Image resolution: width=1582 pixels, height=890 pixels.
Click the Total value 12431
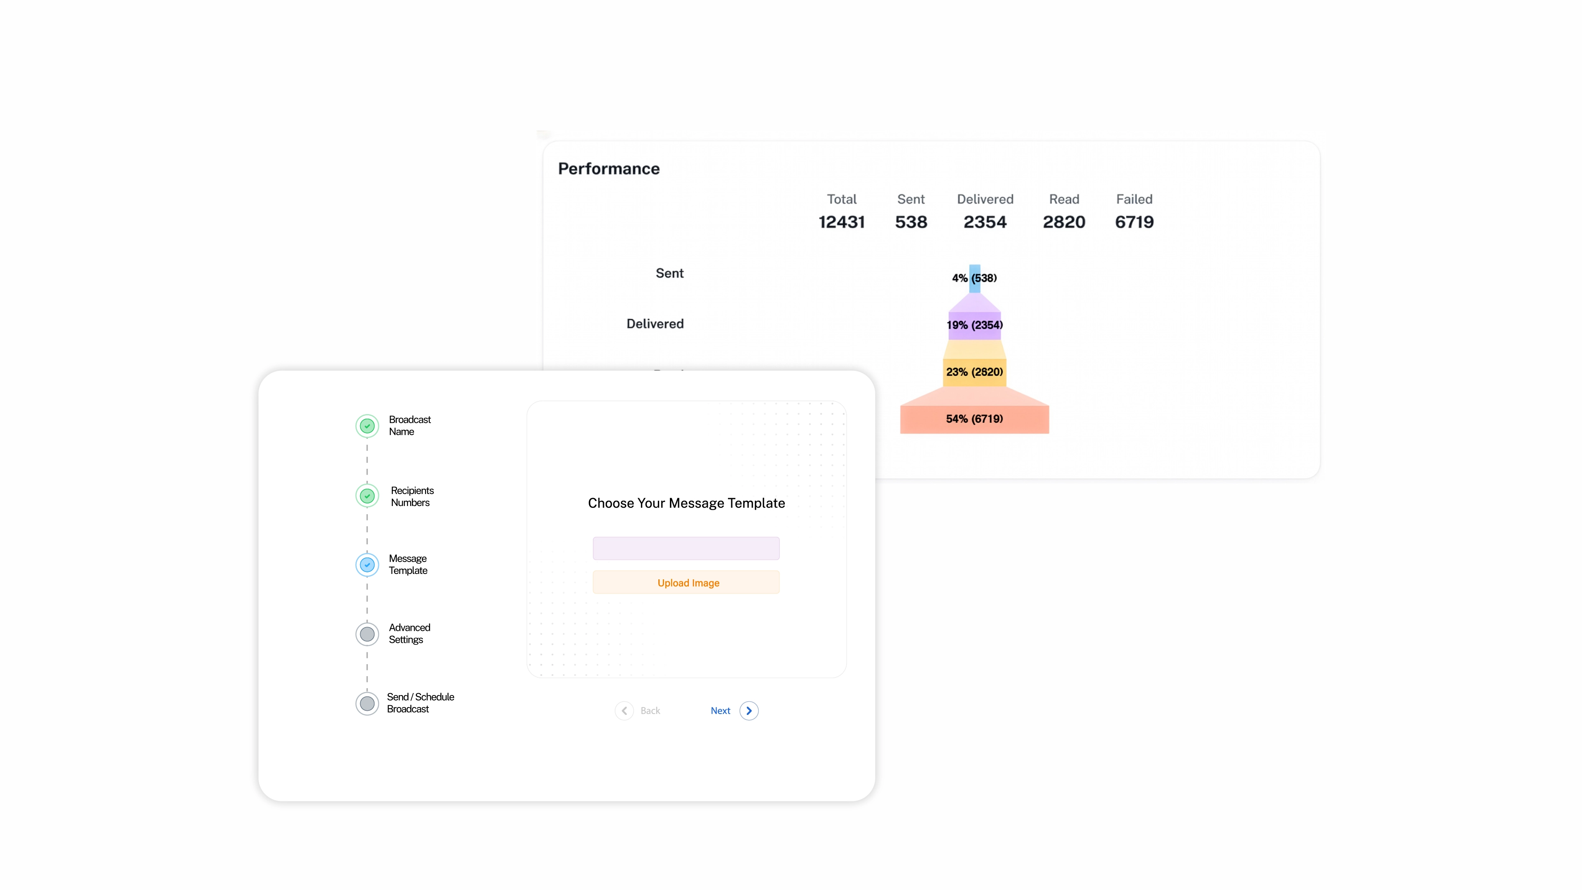pos(841,222)
